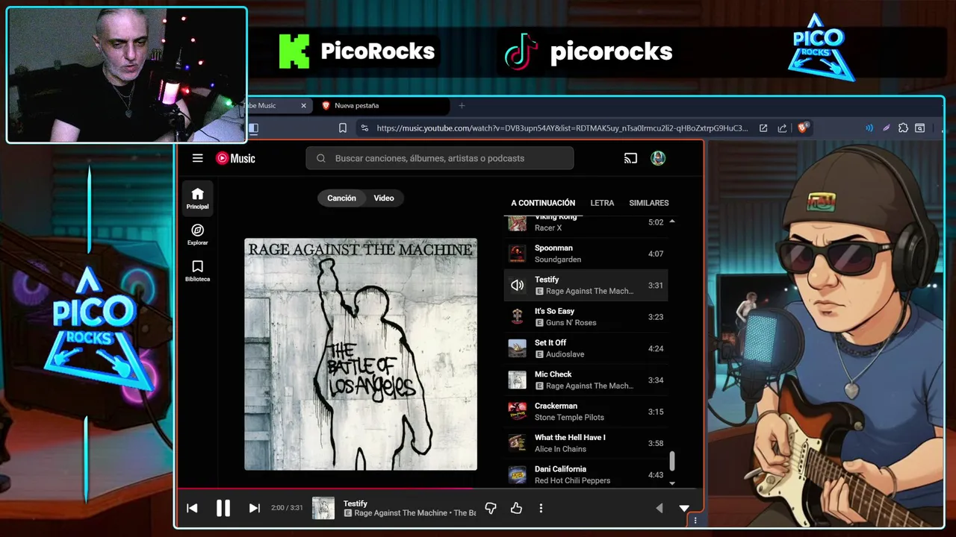956x537 pixels.
Task: Click the search magnifier icon
Action: 320,158
